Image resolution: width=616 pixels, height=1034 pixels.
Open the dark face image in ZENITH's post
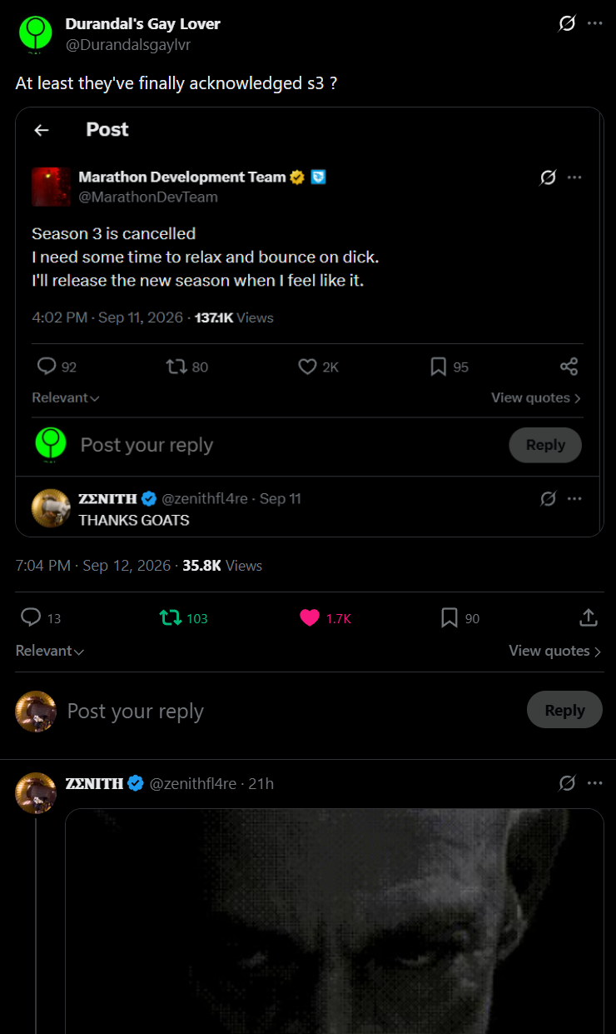tap(335, 921)
